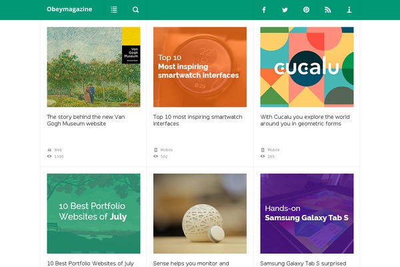
Task: Open search with the magnifier icon
Action: coord(135,10)
